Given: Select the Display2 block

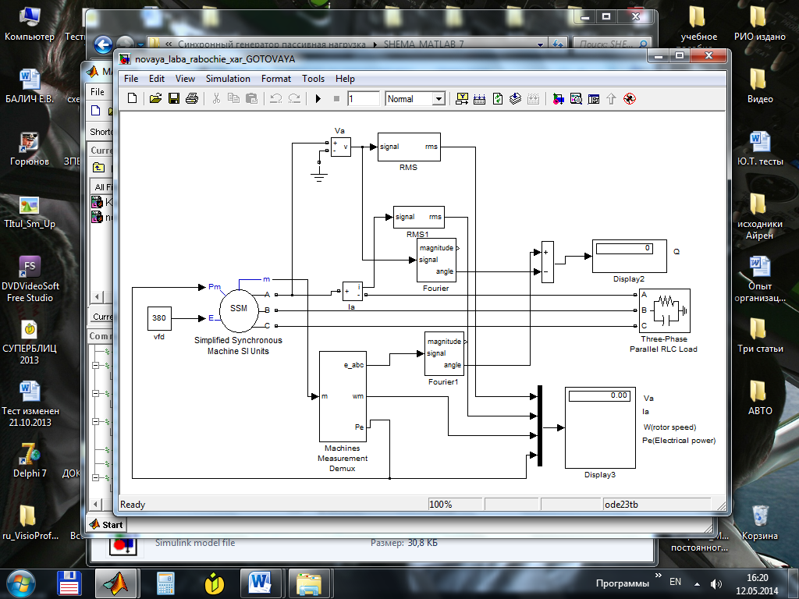Looking at the screenshot, I should 630,256.
